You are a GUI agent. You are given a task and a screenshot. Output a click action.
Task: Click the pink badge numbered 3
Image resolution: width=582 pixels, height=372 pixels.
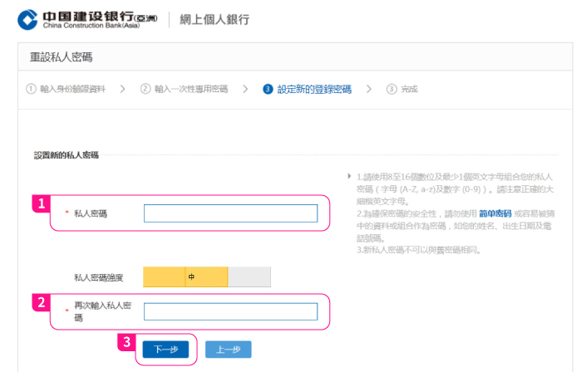[x=126, y=340]
